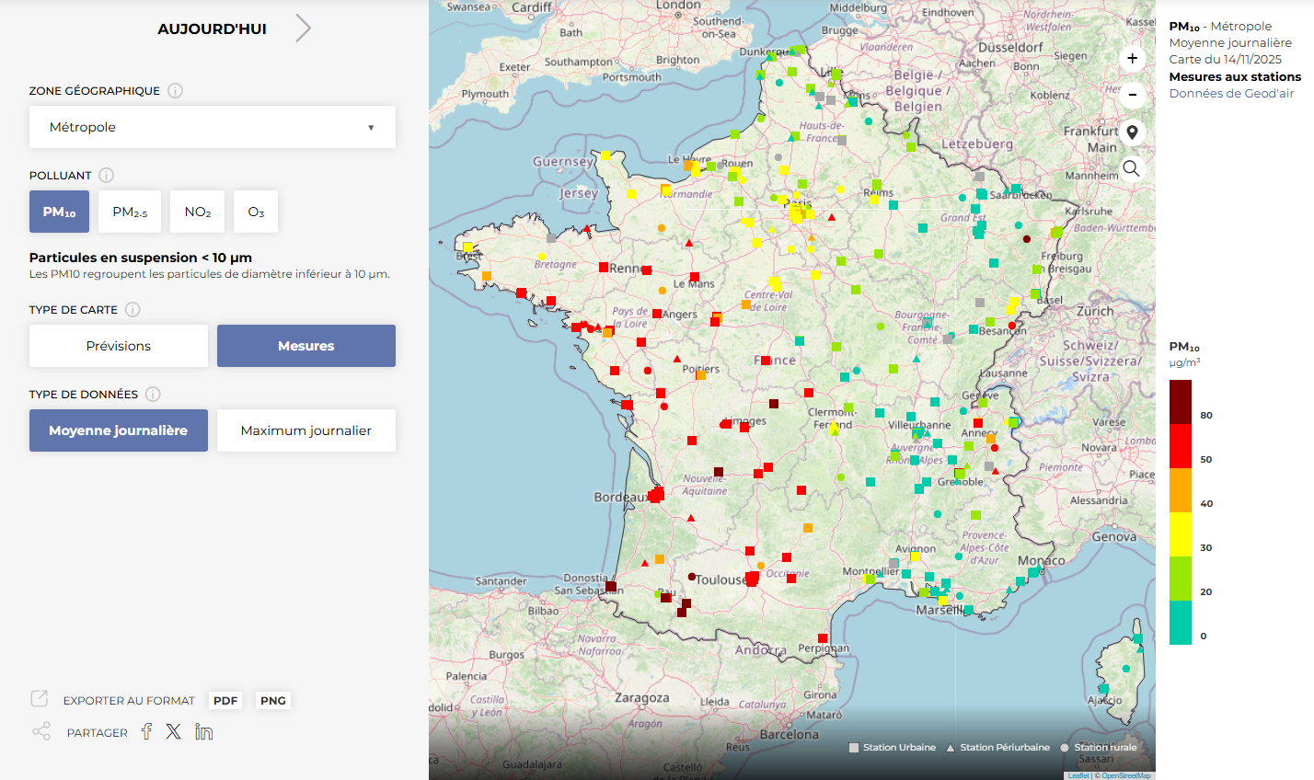Show info about Zone Géographique
The image size is (1314, 780).
[x=175, y=91]
